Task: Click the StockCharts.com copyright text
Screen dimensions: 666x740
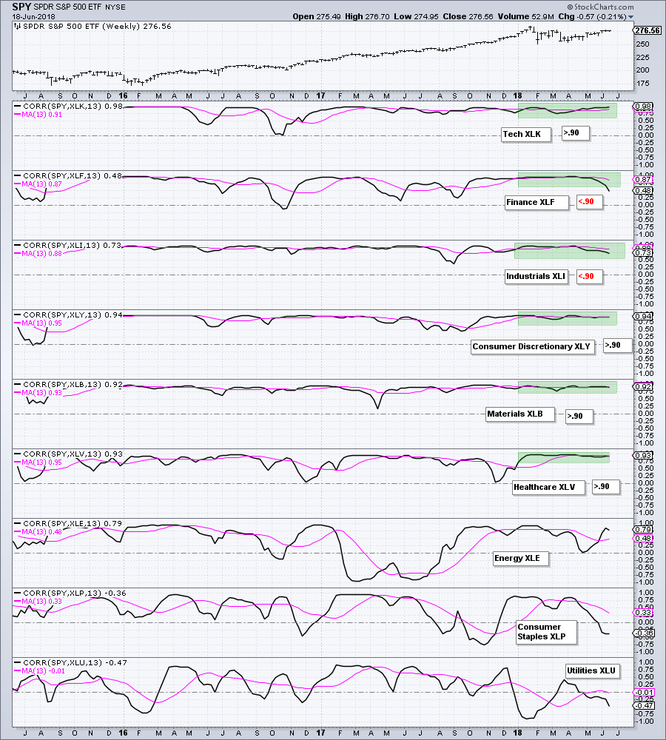Action: (600, 7)
